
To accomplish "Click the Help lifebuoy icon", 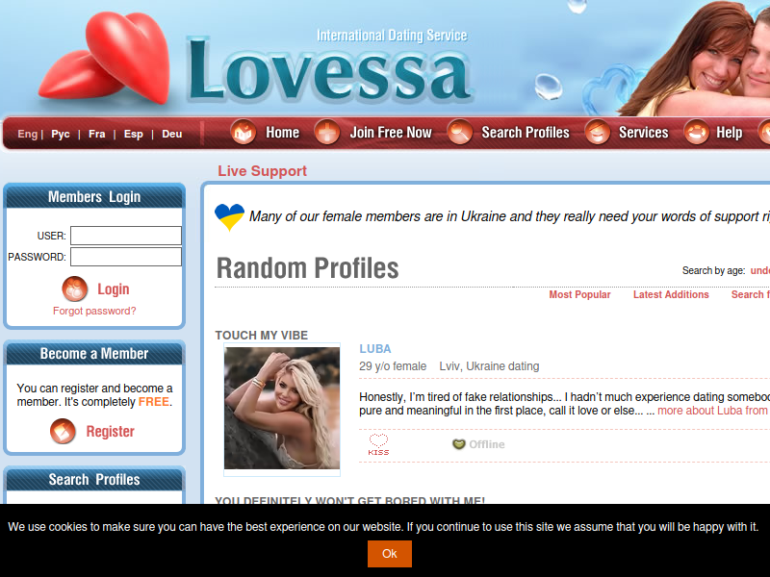I will (696, 132).
